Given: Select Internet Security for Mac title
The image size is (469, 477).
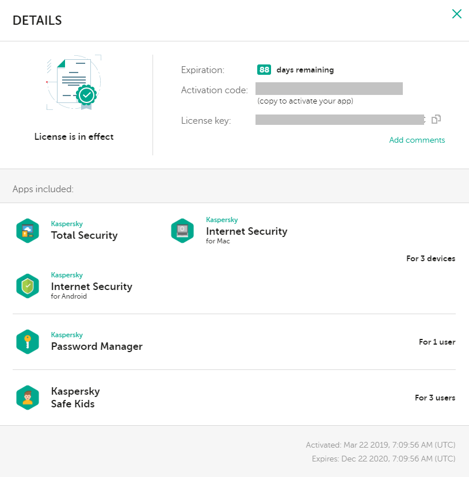Looking at the screenshot, I should pyautogui.click(x=246, y=231).
